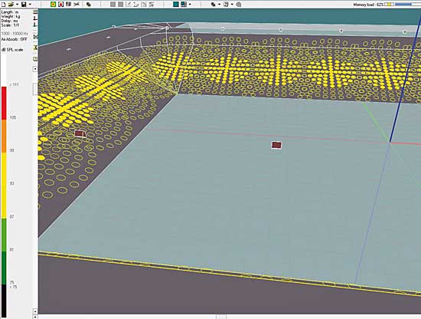Click the New document icon
The width and height of the screenshot is (421, 319).
pos(4,5)
